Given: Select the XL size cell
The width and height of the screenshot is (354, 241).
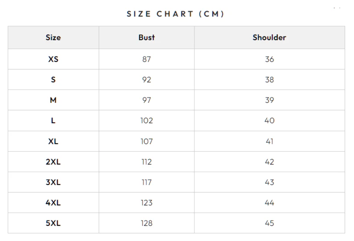Looking at the screenshot, I should point(53,141).
